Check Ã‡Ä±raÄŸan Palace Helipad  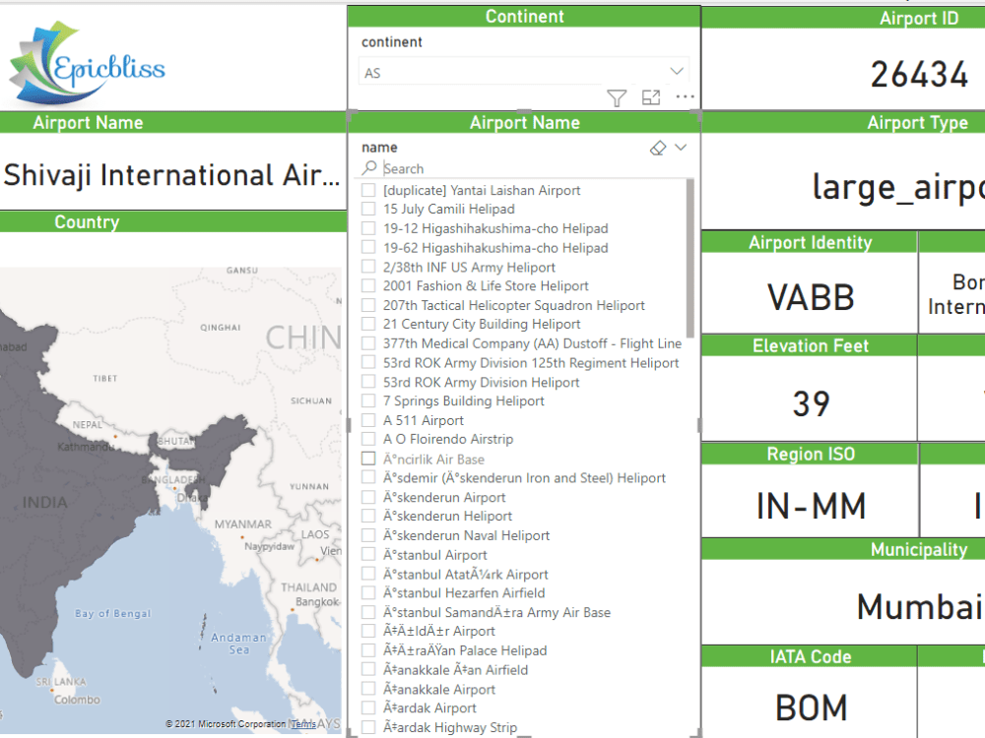pyautogui.click(x=368, y=650)
